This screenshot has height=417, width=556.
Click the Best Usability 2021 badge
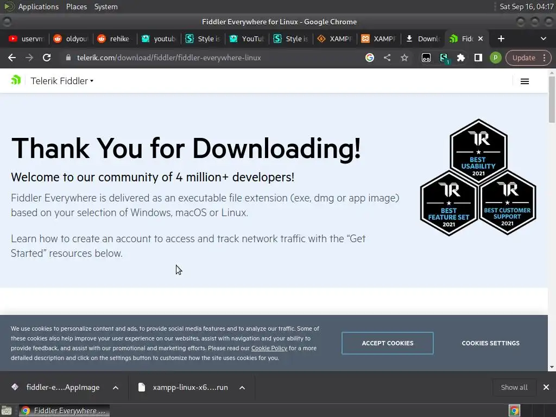tap(478, 151)
